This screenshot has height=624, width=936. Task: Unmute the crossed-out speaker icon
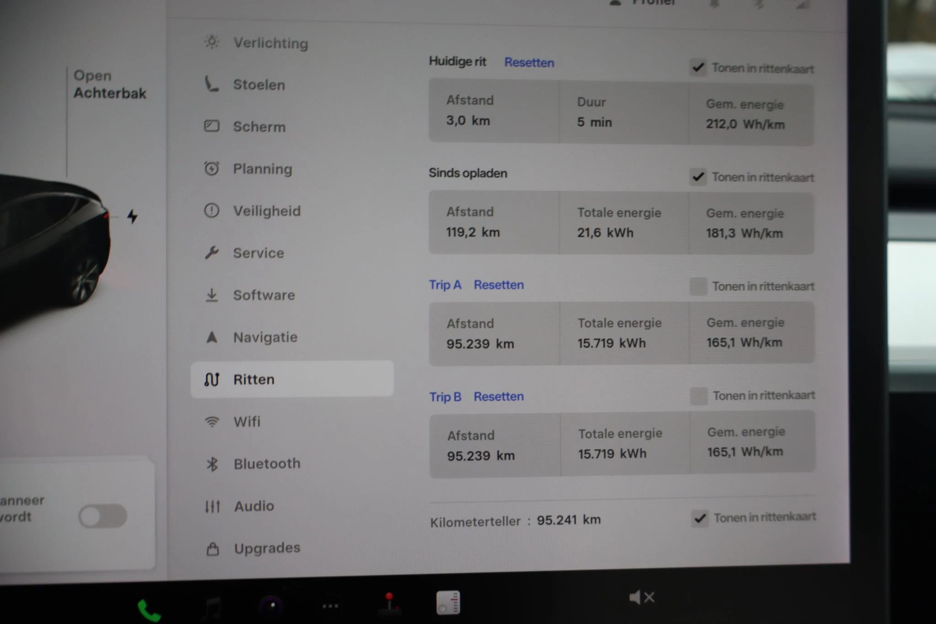point(642,598)
